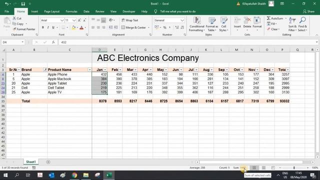Click horizontal scrollbar right arrow
The height and width of the screenshot is (180, 320).
[313, 162]
